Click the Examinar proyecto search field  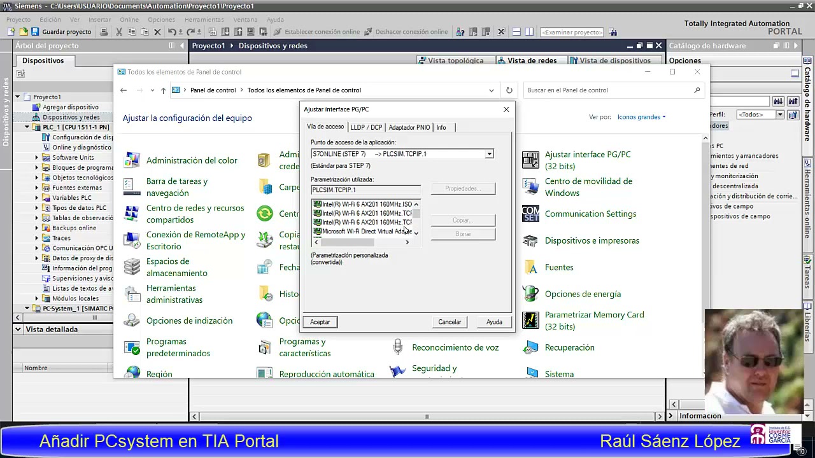pos(572,32)
